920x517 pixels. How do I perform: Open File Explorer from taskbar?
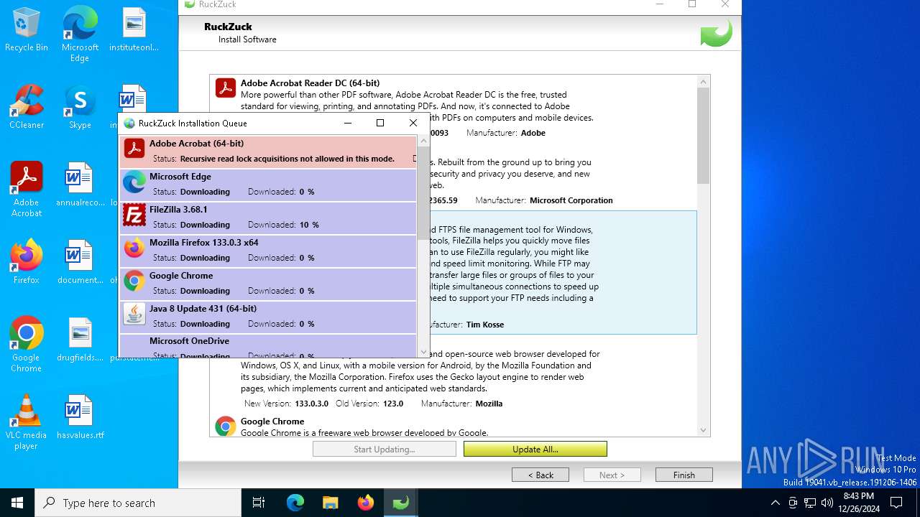pyautogui.click(x=331, y=503)
